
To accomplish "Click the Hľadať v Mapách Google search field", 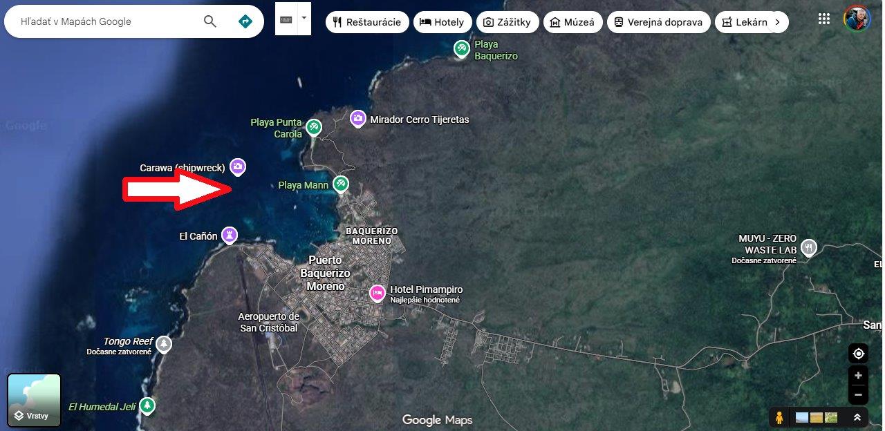I will 104,21.
